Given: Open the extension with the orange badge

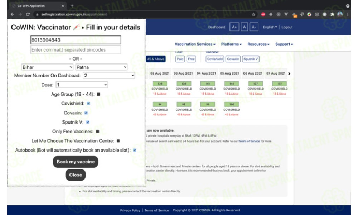Looking at the screenshot, I should click(295, 15).
